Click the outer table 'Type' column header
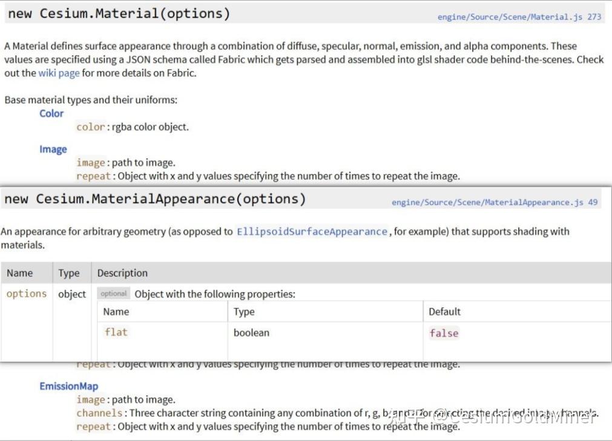This screenshot has height=441, width=612. [69, 273]
